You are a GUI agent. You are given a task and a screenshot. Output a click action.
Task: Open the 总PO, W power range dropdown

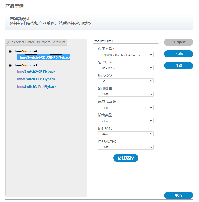click(126, 68)
